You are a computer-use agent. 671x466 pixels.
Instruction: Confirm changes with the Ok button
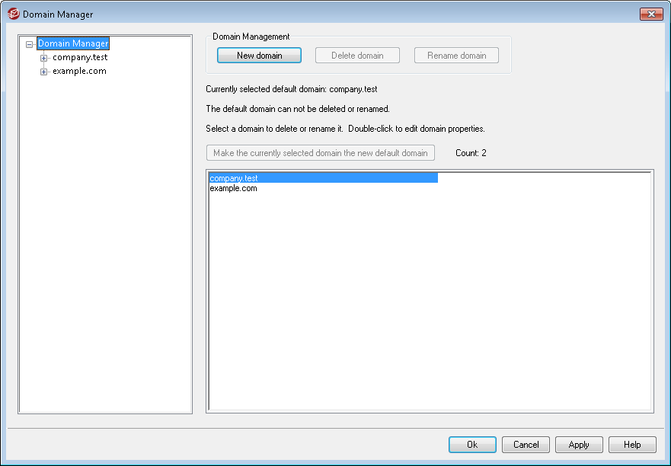[x=472, y=445]
